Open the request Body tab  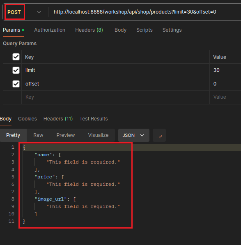tap(120, 30)
